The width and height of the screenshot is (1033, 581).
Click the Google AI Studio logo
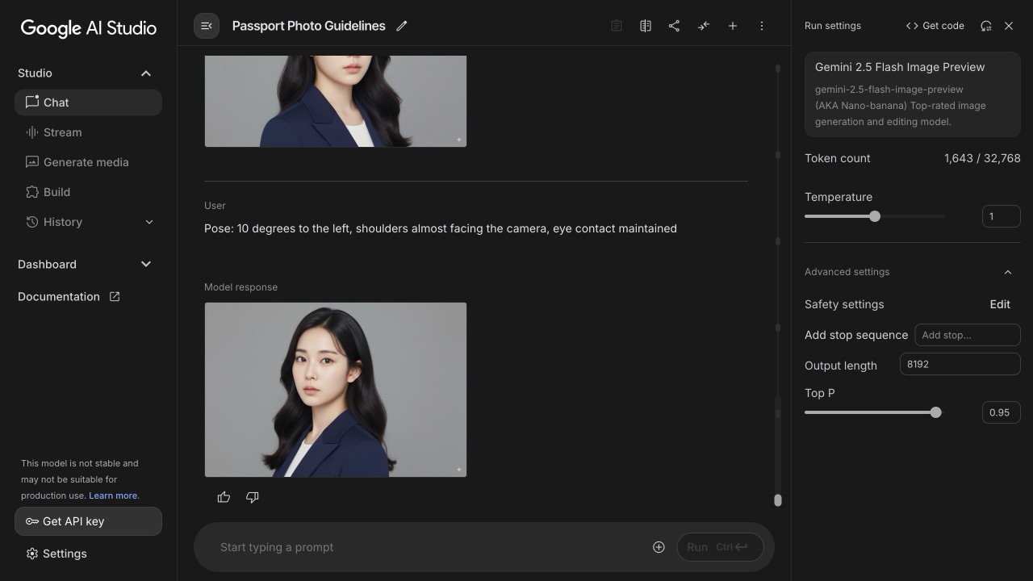(89, 28)
